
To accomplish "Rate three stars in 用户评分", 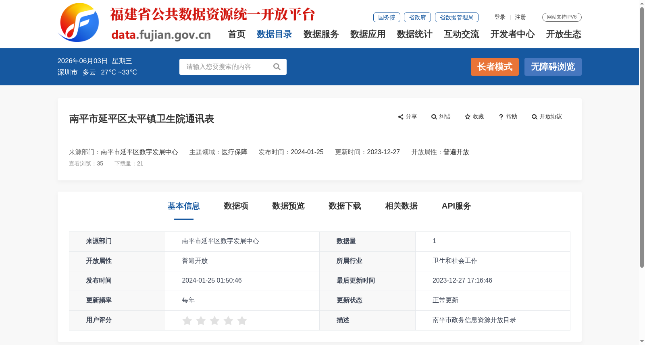I will click(214, 320).
